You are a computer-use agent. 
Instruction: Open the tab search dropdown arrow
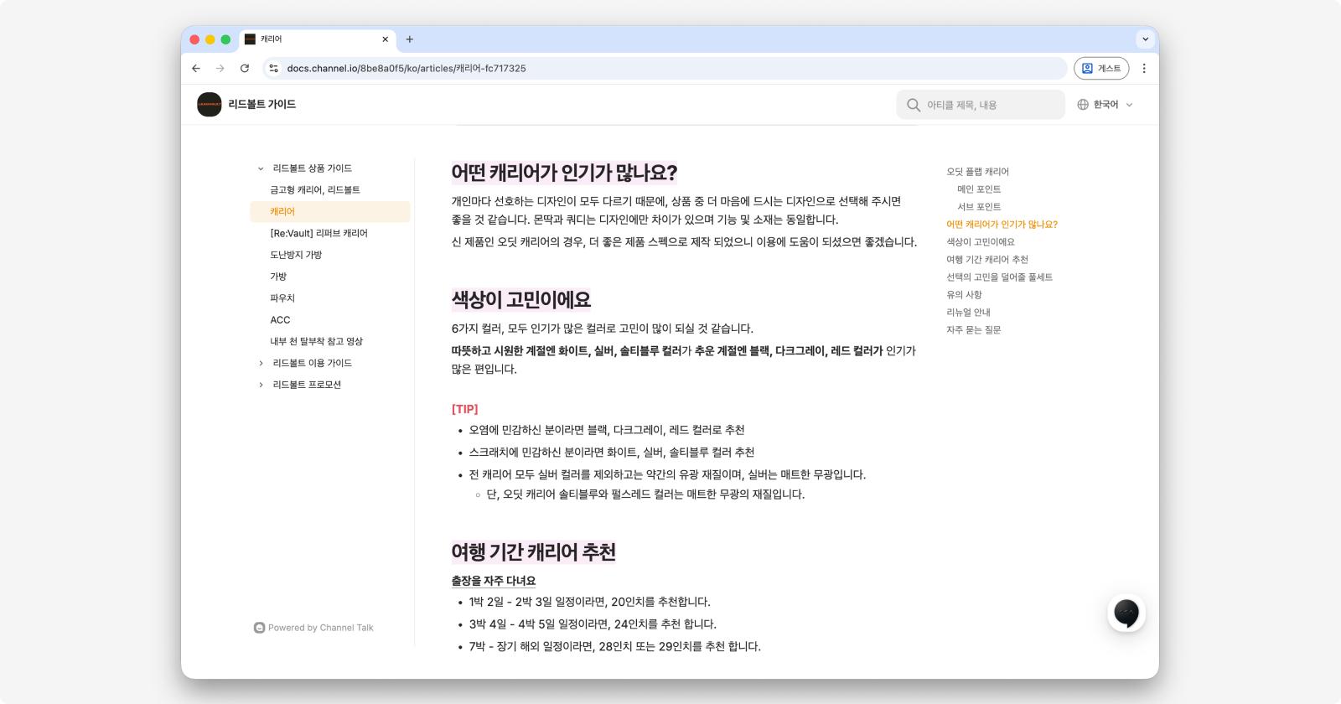pos(1145,39)
